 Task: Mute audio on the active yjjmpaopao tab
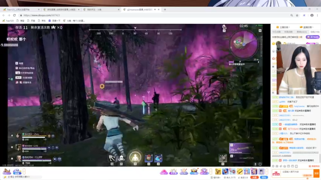(x=155, y=10)
